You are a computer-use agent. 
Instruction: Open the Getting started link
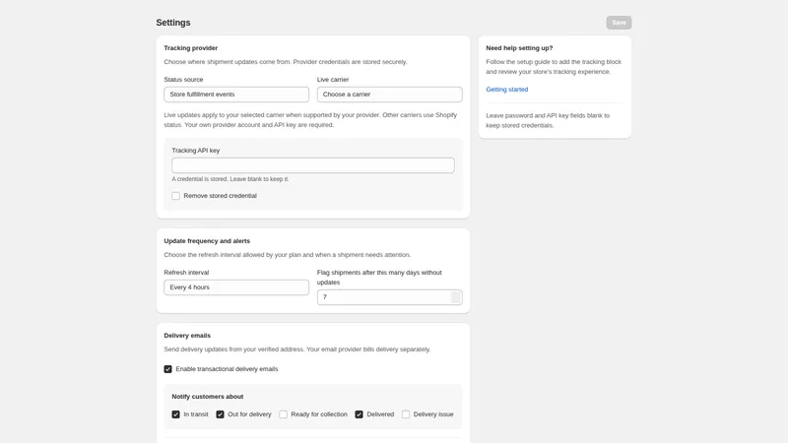[x=507, y=90]
